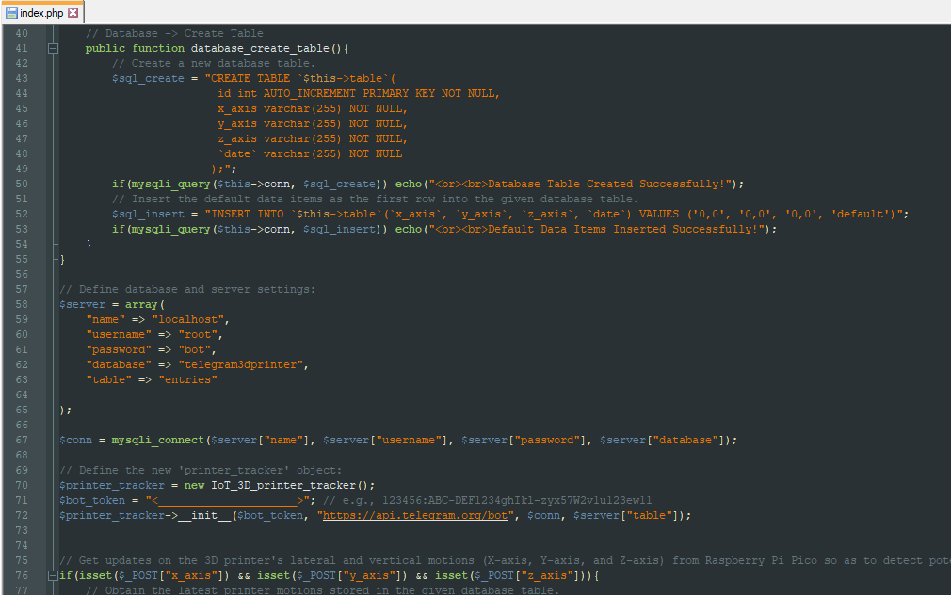The height and width of the screenshot is (595, 951).
Task: Click the $sql_insert variable on line 52
Action: point(148,214)
